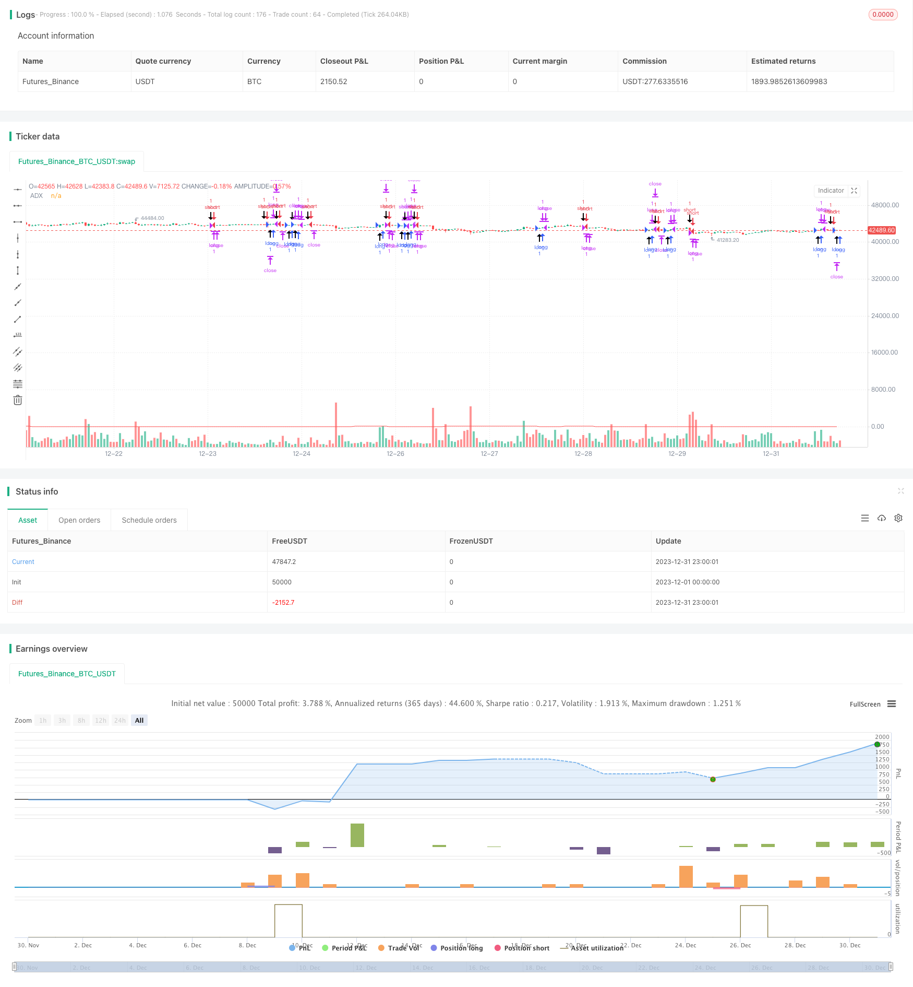Select the parallel straight lines tool

coord(18,368)
